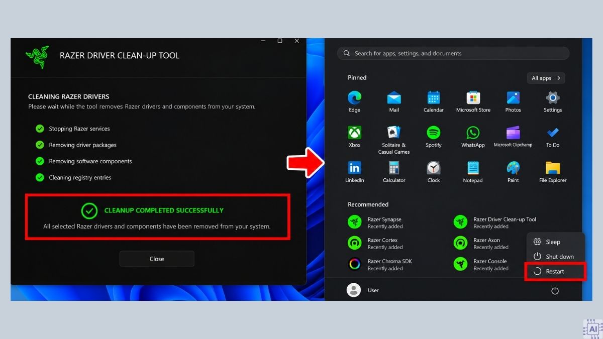Open recommended Razer Driver Clean-up Tool

pyautogui.click(x=495, y=222)
